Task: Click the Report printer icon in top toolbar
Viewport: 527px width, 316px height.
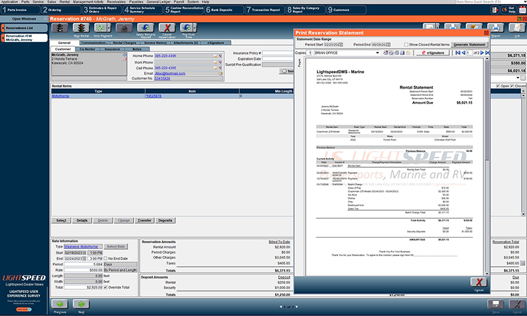Action: 496,28
